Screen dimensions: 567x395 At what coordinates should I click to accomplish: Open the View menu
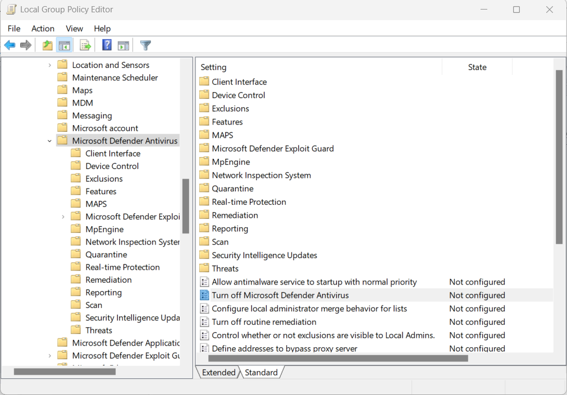[74, 29]
